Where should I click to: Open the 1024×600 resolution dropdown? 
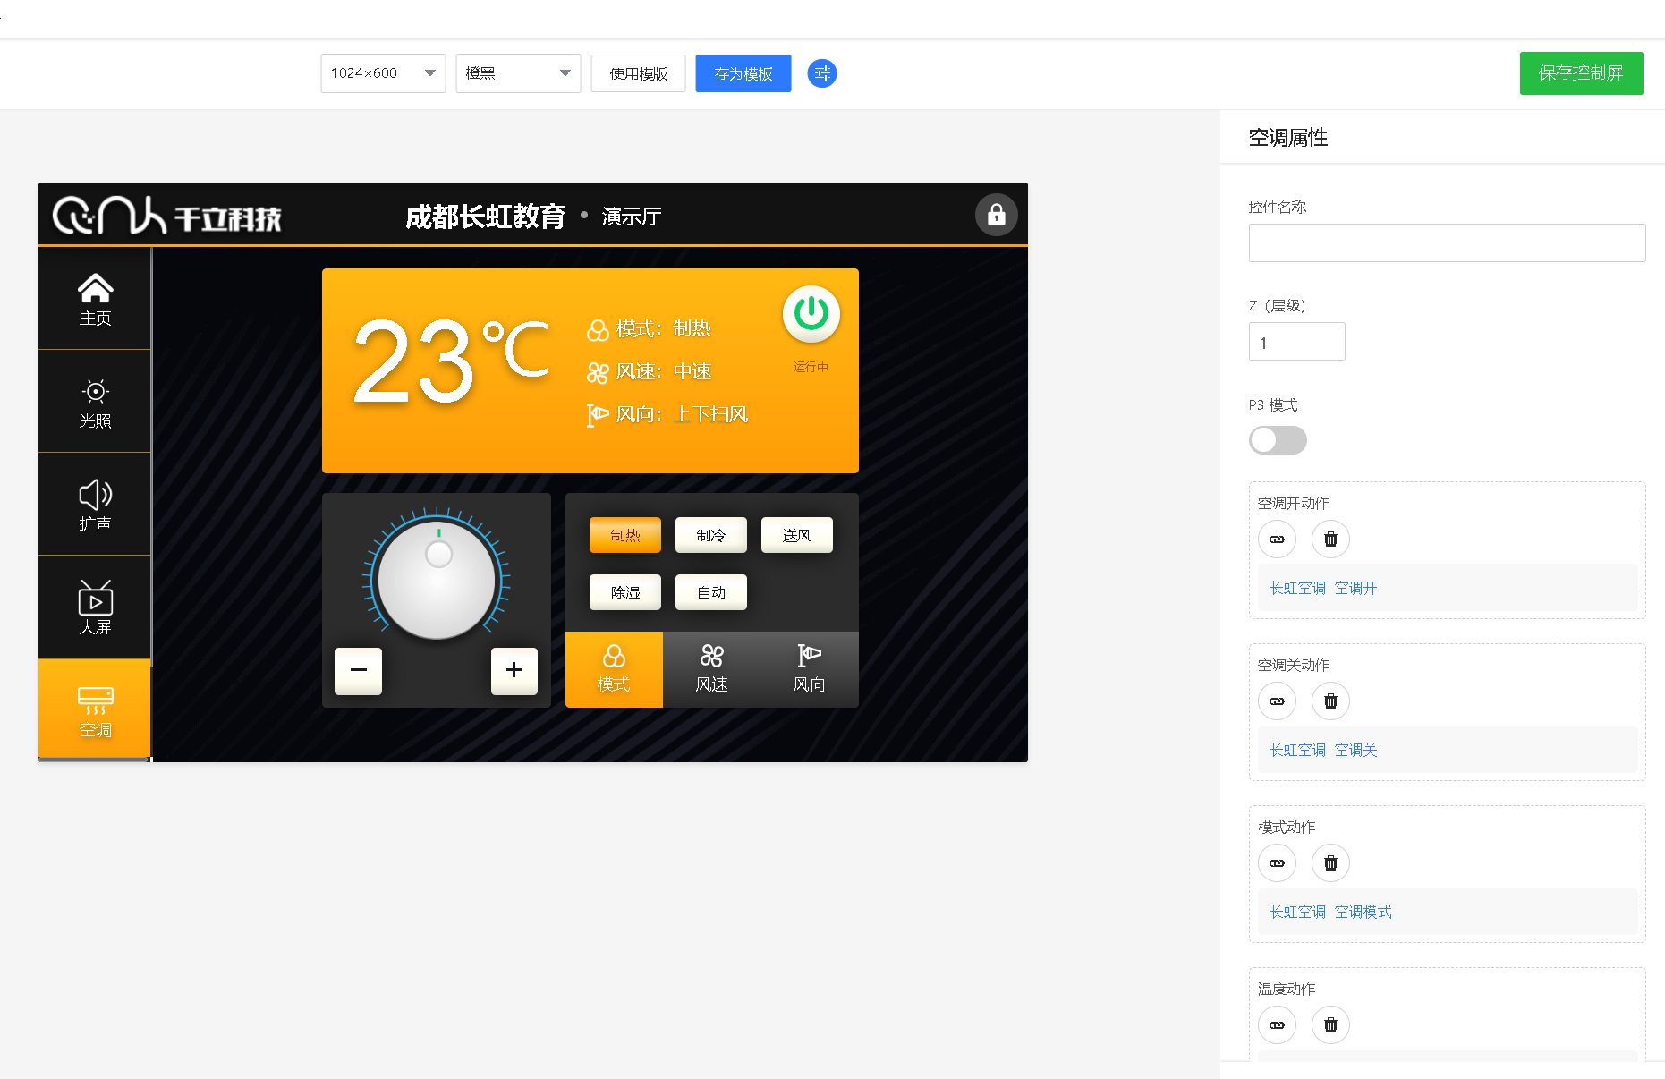(x=383, y=73)
